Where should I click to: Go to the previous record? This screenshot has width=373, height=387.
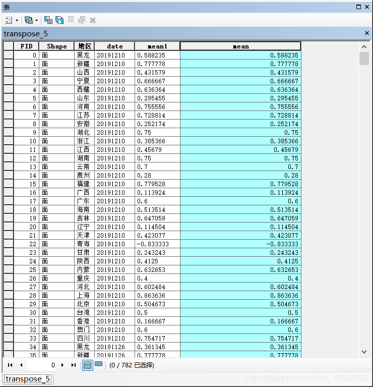(21, 365)
